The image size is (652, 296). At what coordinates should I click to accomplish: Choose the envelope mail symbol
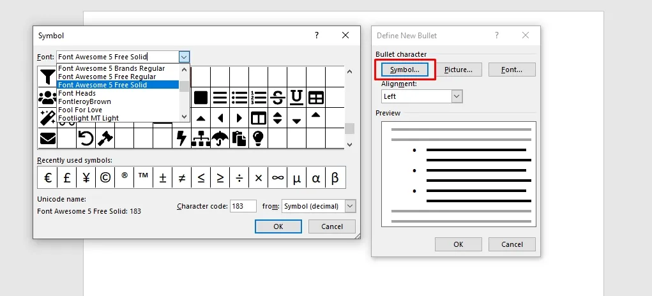coord(47,138)
